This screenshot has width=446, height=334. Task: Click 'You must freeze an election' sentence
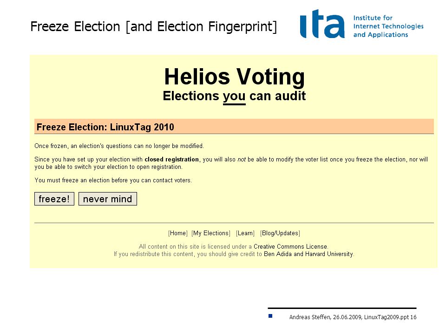pyautogui.click(x=113, y=180)
